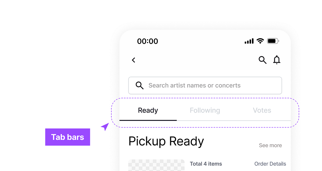The width and height of the screenshot is (322, 171).
Task: Click inside the Search artist names field
Action: (205, 85)
